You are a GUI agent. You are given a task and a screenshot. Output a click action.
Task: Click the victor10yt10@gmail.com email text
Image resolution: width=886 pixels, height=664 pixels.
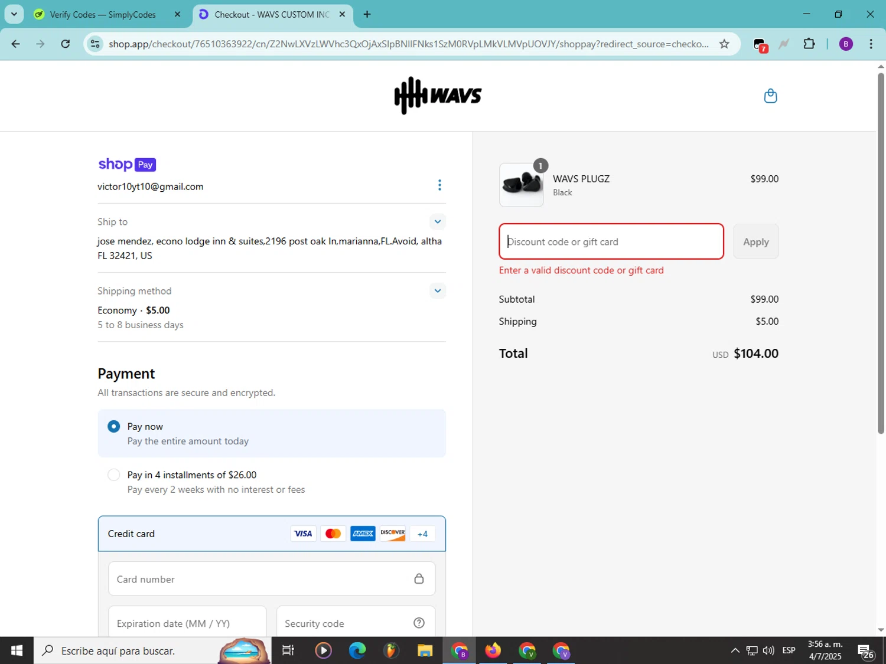[151, 187]
